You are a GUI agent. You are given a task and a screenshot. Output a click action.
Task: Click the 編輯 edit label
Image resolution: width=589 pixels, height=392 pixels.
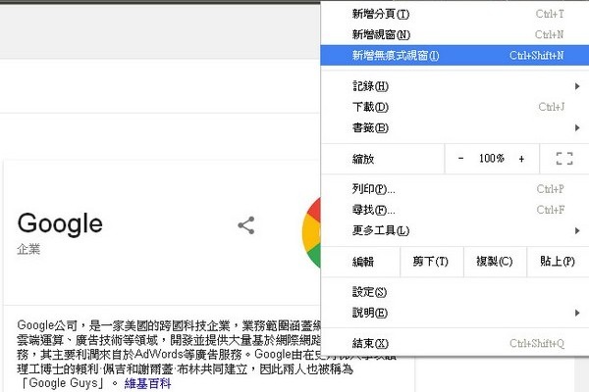coord(363,262)
